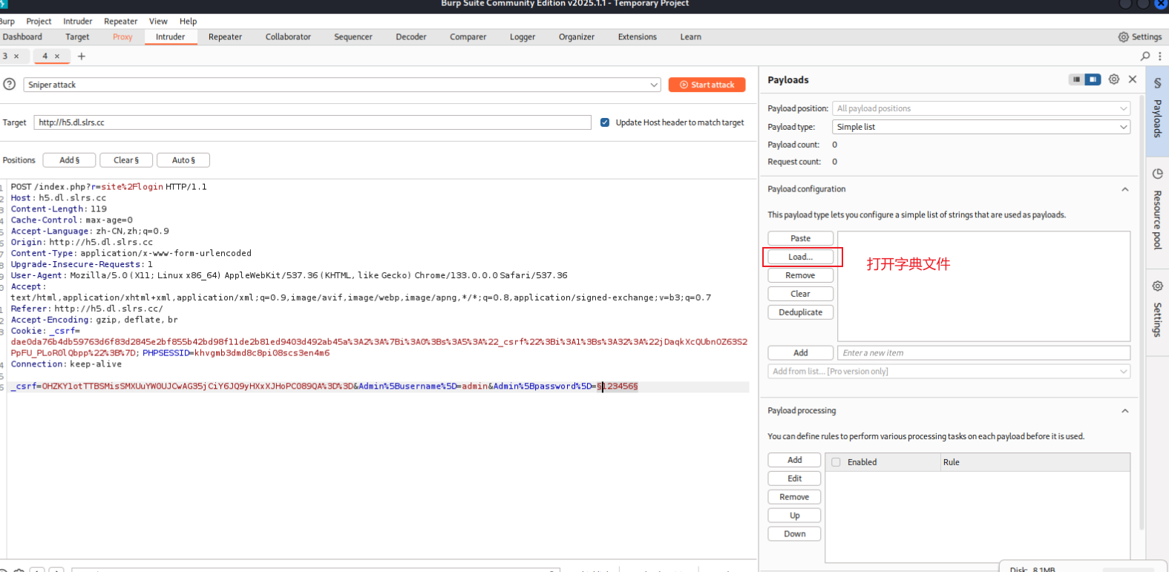Click the search magnifier icon
The image size is (1169, 572).
[1145, 56]
